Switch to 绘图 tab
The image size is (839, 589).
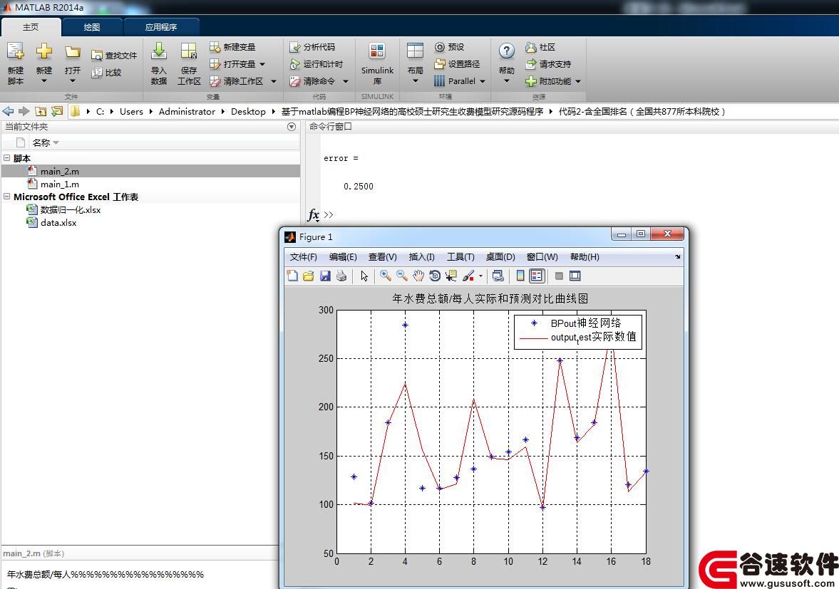click(92, 27)
